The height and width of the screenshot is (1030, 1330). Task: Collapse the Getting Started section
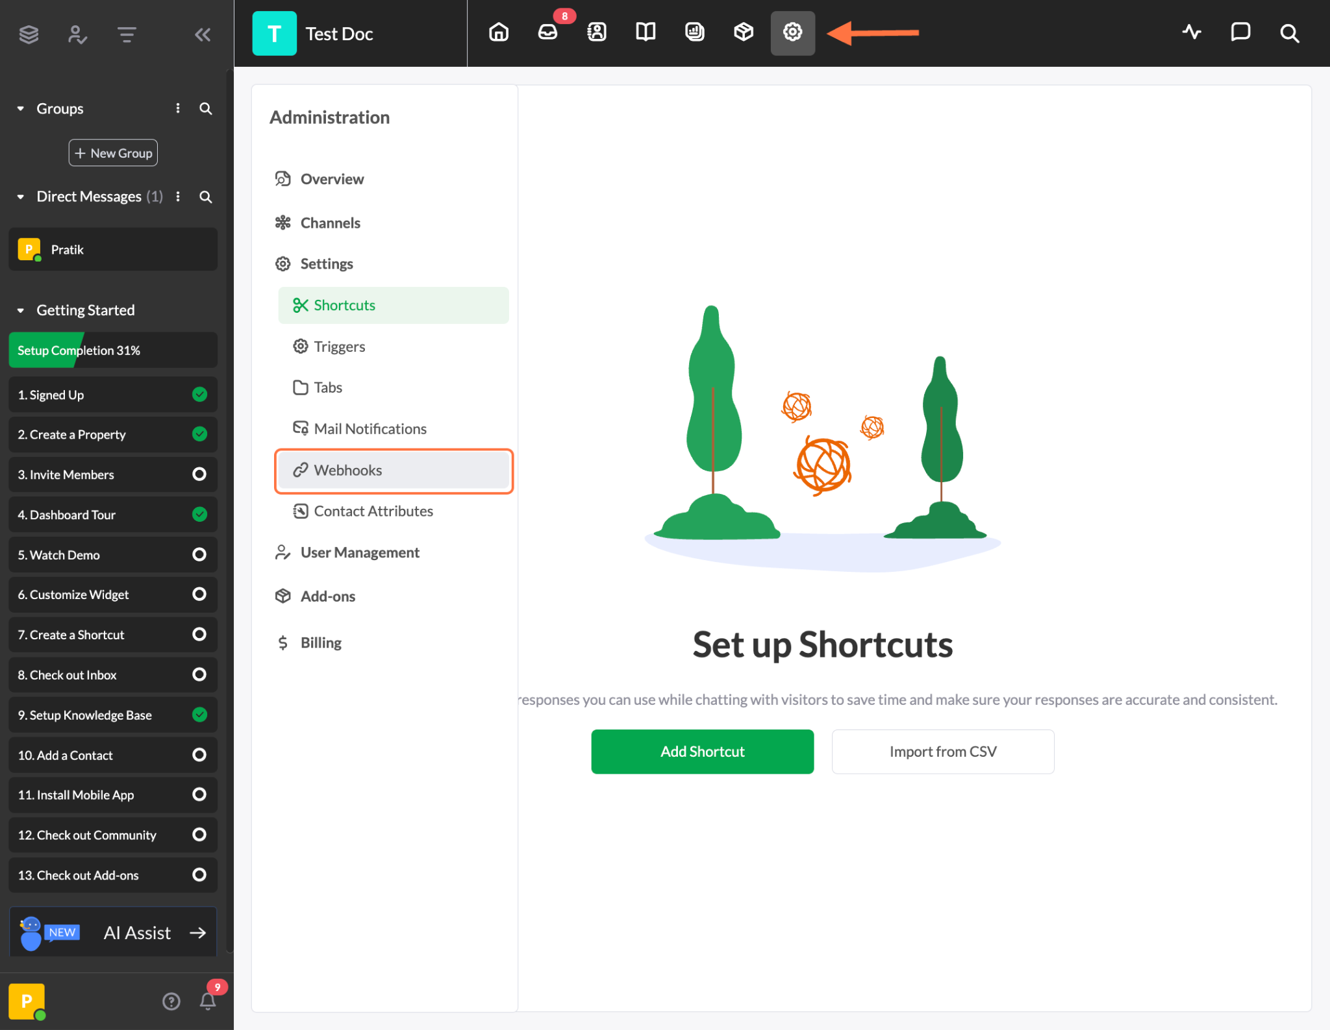(x=19, y=310)
